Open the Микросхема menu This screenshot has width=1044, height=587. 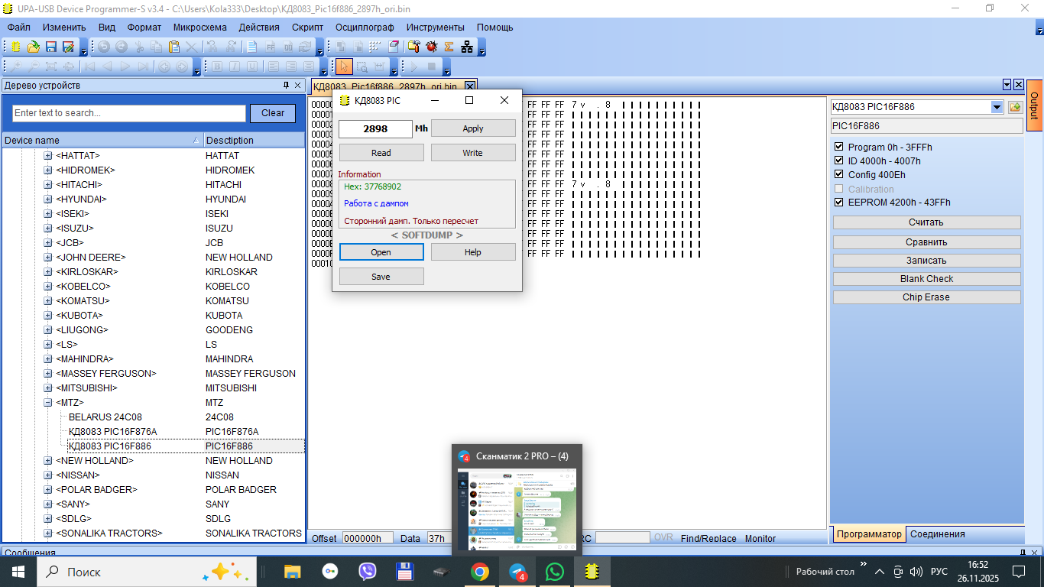(199, 27)
